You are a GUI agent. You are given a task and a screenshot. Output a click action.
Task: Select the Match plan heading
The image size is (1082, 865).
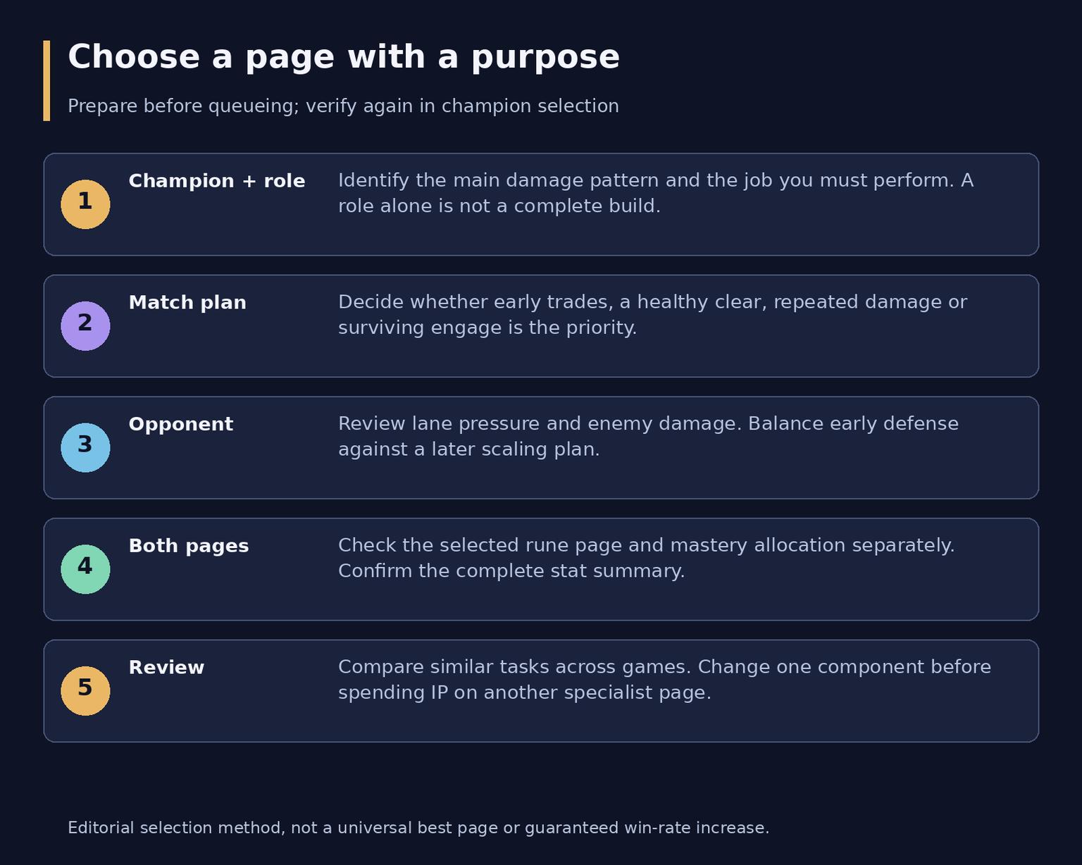coord(187,303)
